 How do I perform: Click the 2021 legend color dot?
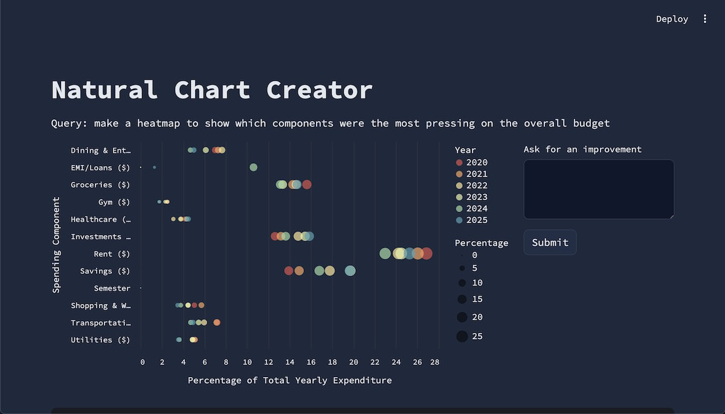(x=459, y=174)
